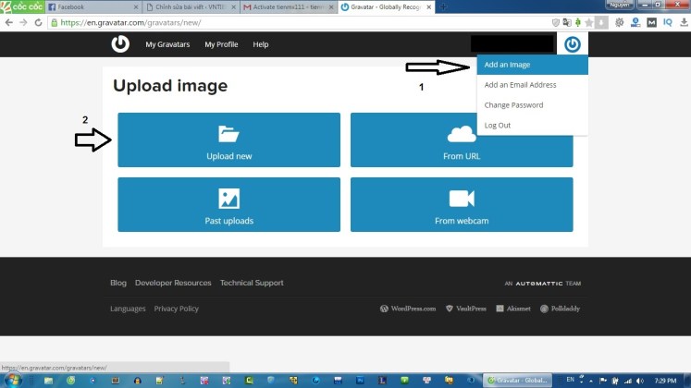Viewport: 691px width, 388px height.
Task: Open the Past uploads picture tile
Action: pos(228,204)
